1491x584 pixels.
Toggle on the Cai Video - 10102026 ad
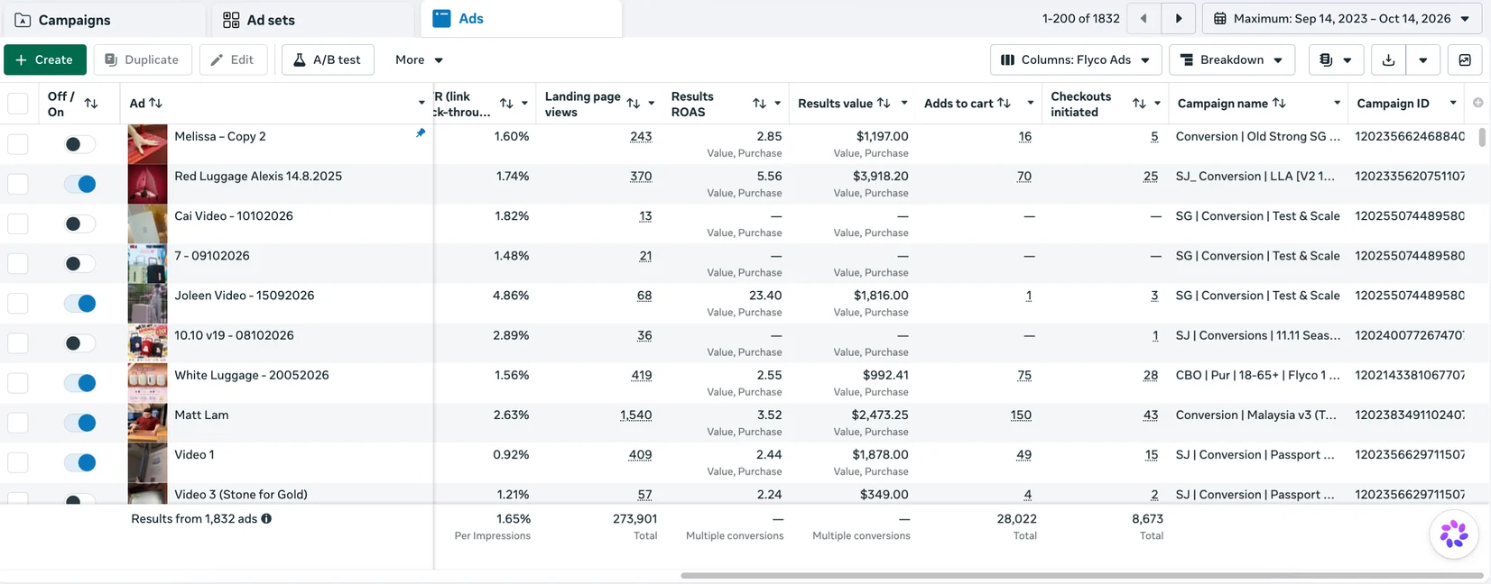tap(79, 224)
